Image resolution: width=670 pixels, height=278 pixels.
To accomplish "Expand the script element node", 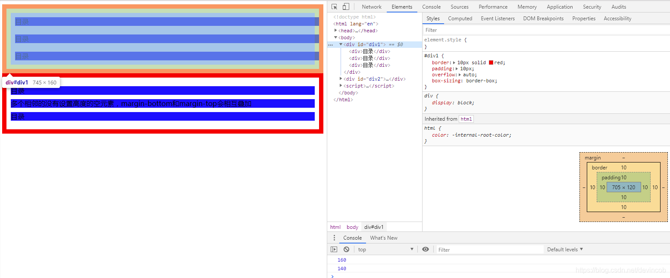I will click(341, 86).
